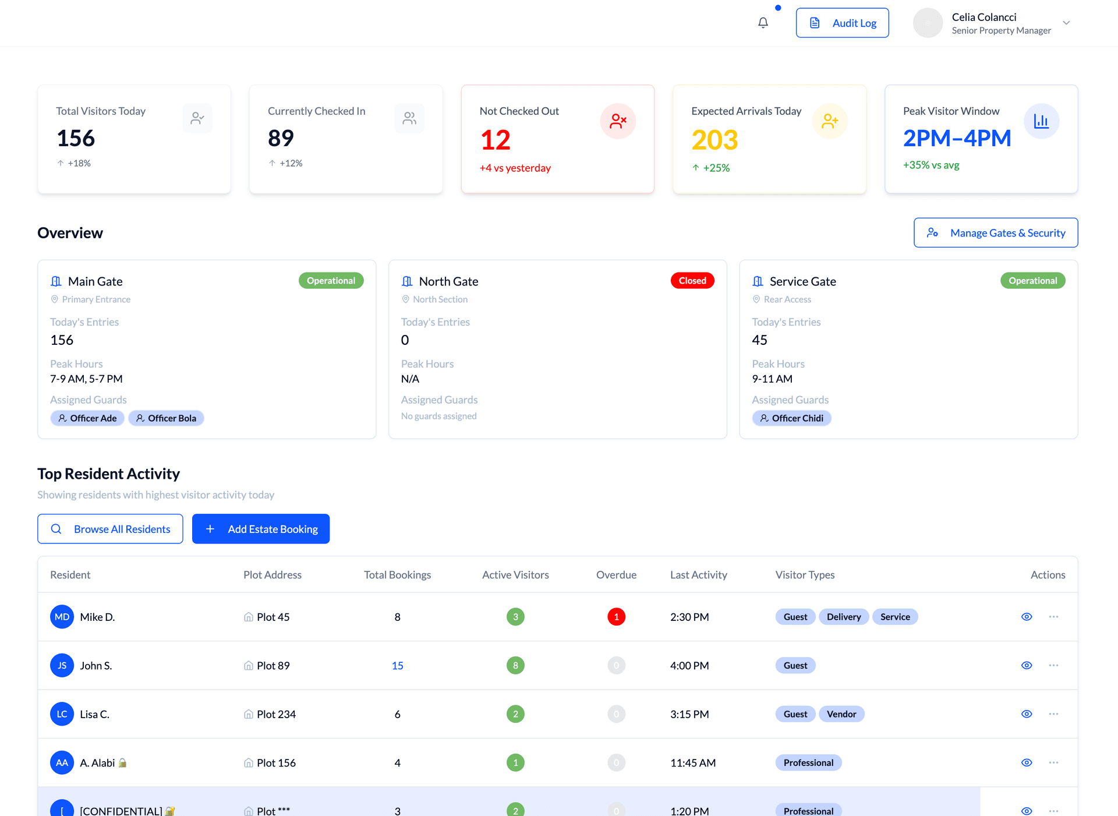Viewport: 1118px width, 816px height.
Task: Open actions menu for the CONFIDENTIAL resident
Action: [x=1053, y=810]
